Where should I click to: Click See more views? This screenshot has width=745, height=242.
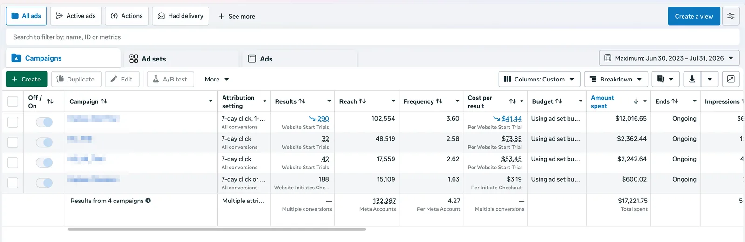click(x=237, y=16)
